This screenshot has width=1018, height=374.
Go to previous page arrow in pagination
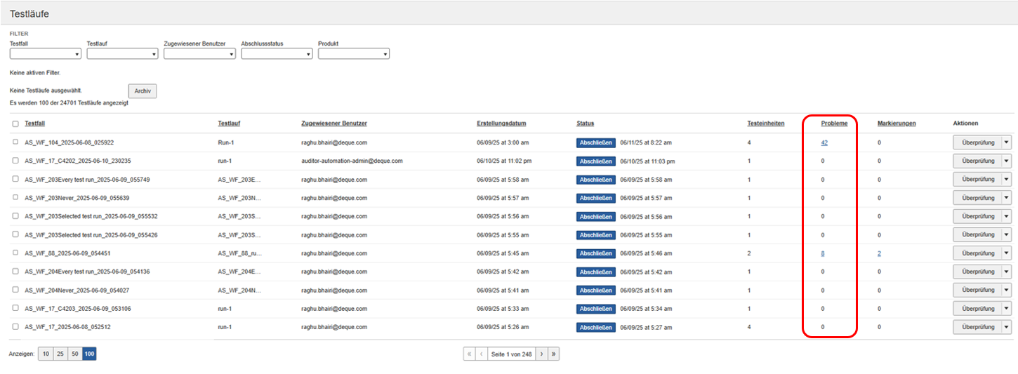tap(482, 354)
